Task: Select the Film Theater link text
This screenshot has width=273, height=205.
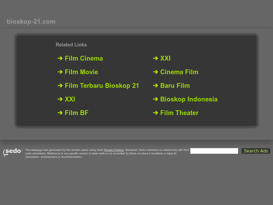Action: [179, 113]
